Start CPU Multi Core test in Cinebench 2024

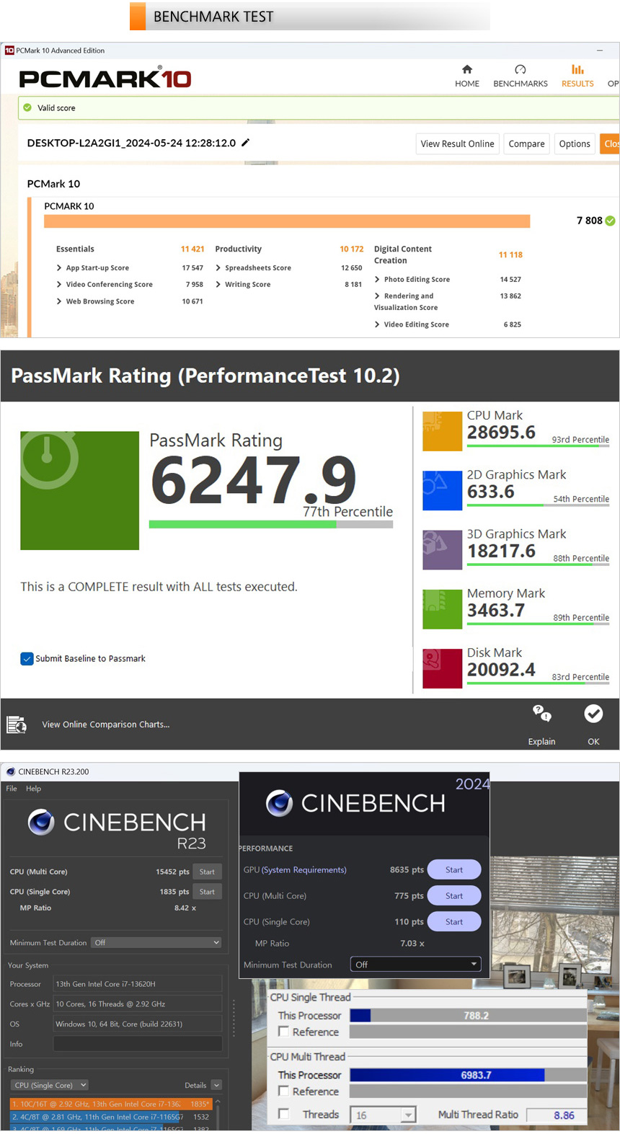(454, 895)
